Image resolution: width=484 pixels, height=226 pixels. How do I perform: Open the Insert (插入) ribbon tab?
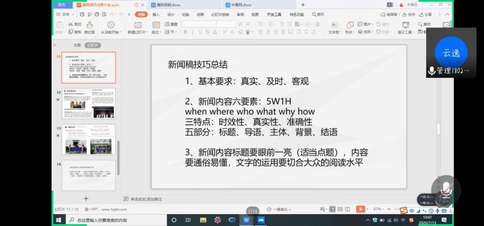(x=156, y=15)
